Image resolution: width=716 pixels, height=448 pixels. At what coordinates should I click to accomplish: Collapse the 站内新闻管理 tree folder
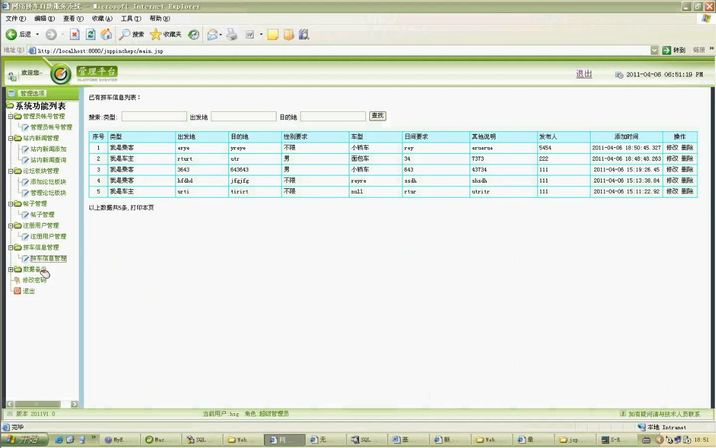pyautogui.click(x=10, y=138)
